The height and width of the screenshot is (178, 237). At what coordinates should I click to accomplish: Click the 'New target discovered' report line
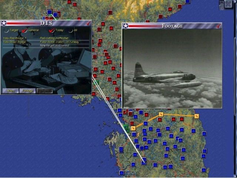coord(54,46)
